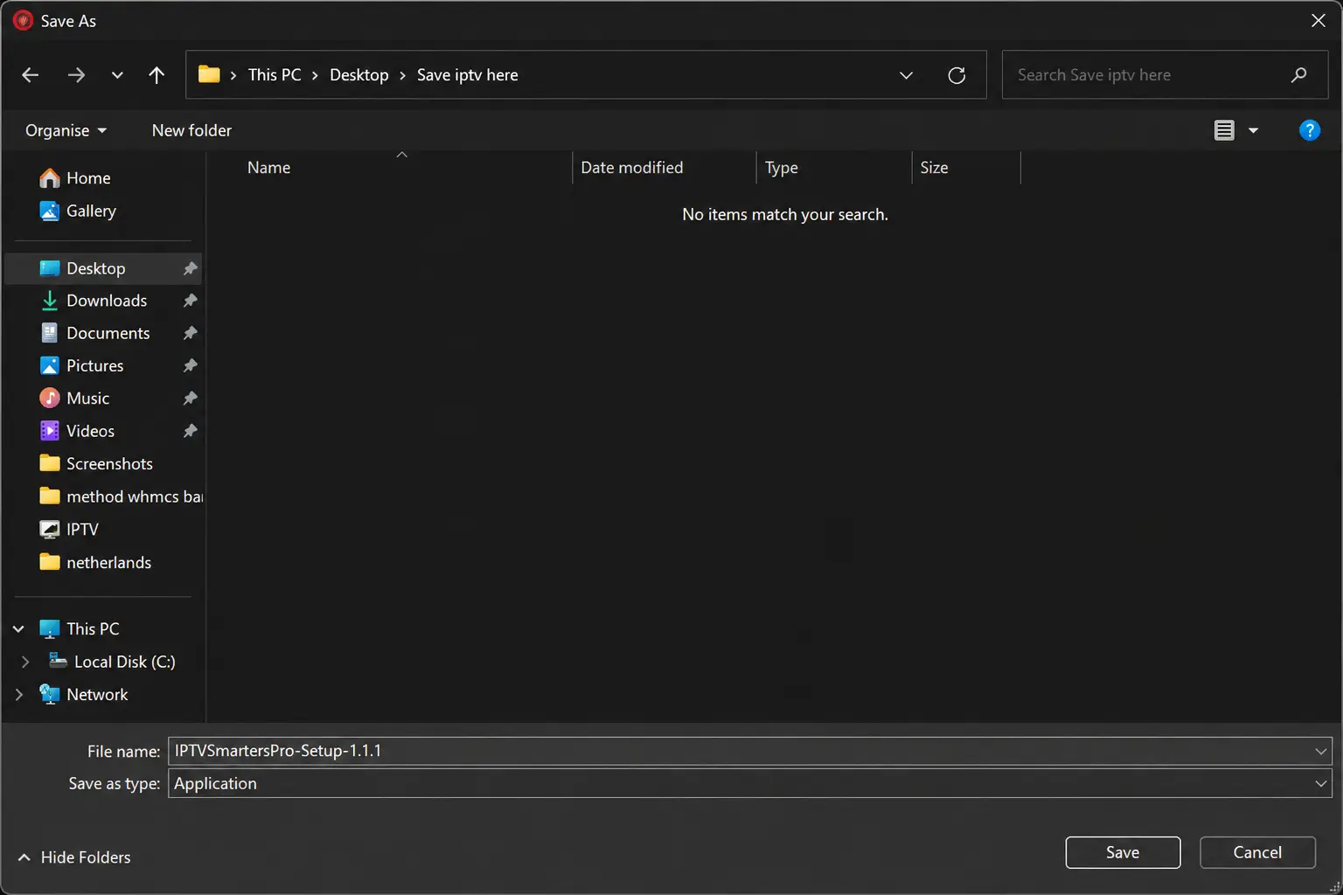Open the Organise menu
The height and width of the screenshot is (895, 1343).
click(66, 130)
